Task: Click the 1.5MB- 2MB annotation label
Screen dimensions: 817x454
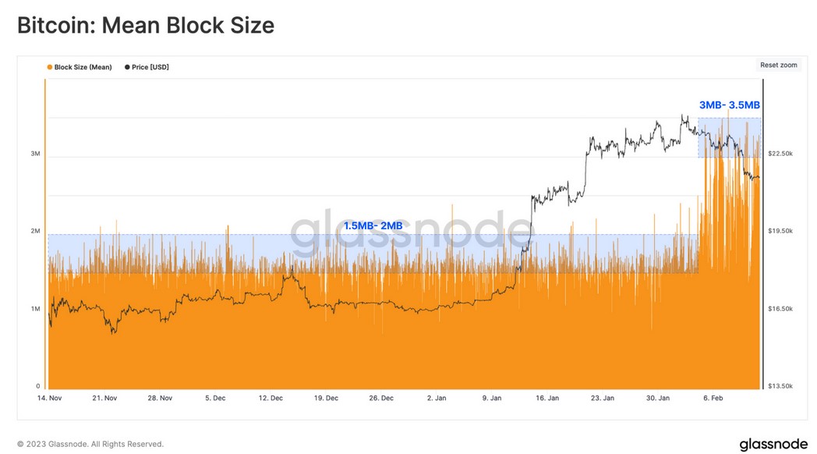Action: [373, 225]
